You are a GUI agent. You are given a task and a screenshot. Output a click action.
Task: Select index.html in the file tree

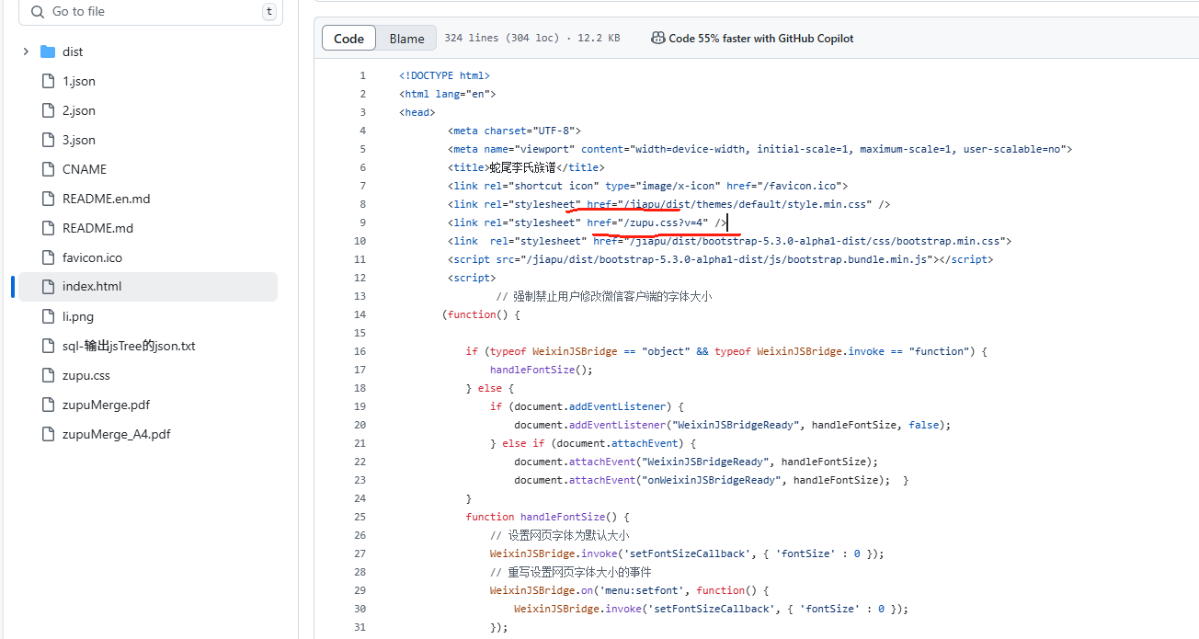147,287
